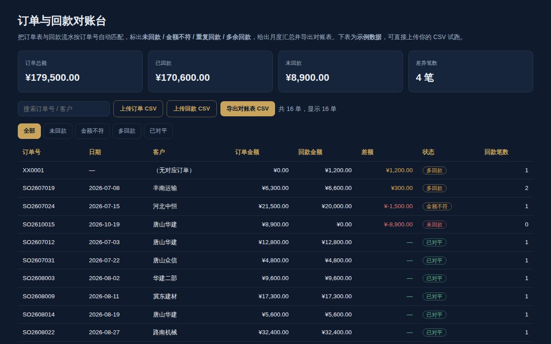Click the （无对应订单） customer cell
551x344 pixels.
tap(174, 170)
